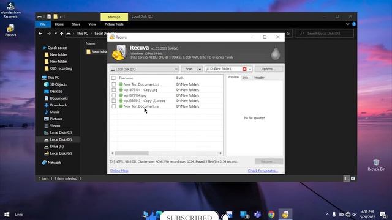Open the Recycle Bin desktop icon
The width and height of the screenshot is (392, 220).
pyautogui.click(x=376, y=164)
